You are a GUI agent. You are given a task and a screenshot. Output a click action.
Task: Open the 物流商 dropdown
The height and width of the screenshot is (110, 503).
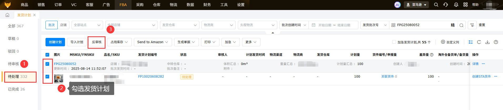coord(219,25)
